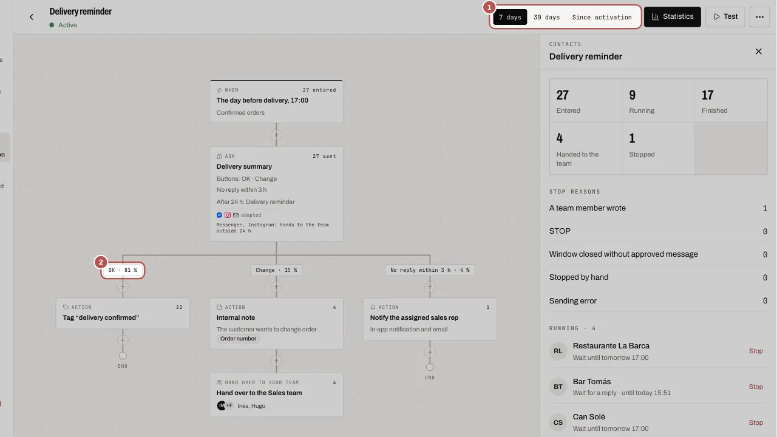Select the Change · 15 % branch label
777x437 pixels.
(276, 270)
